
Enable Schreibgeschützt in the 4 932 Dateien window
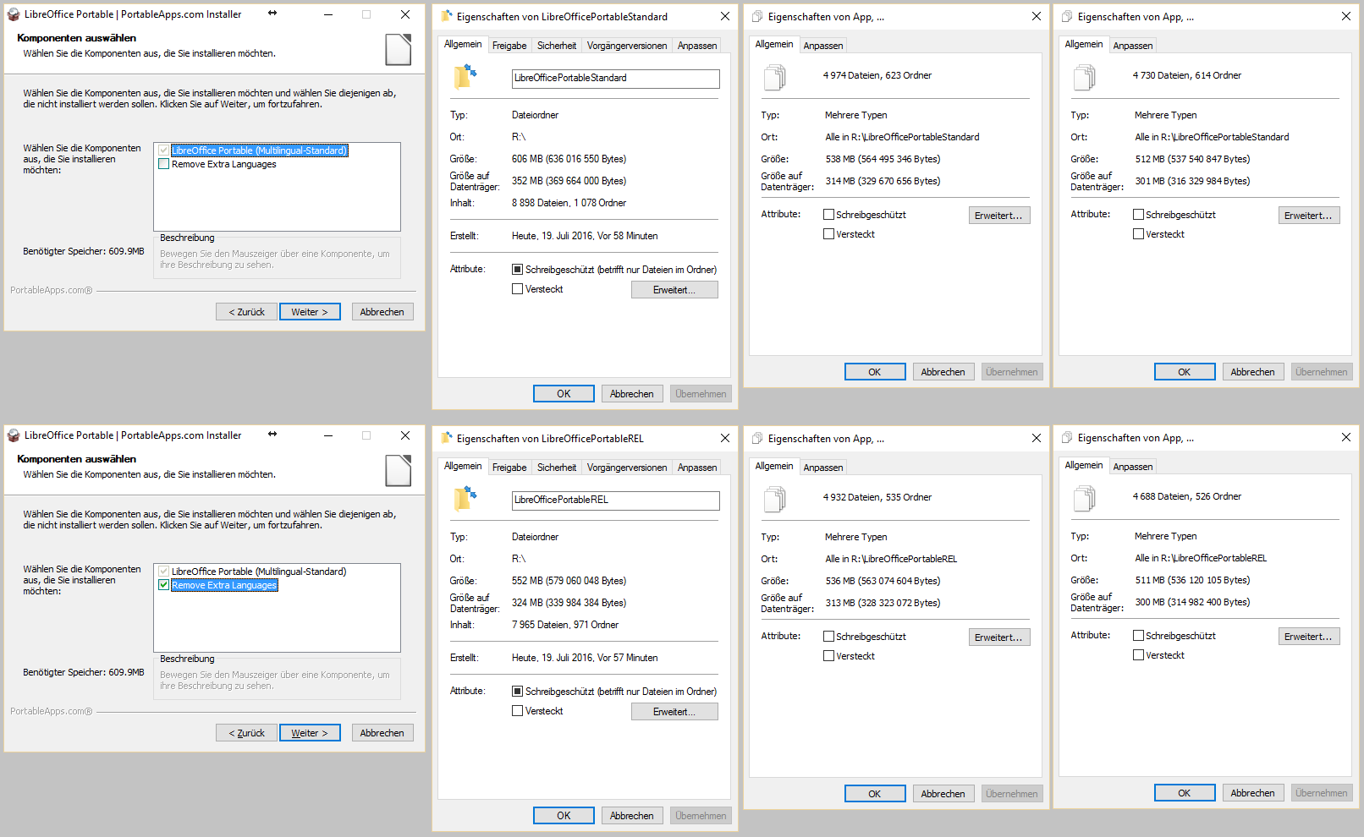click(828, 637)
